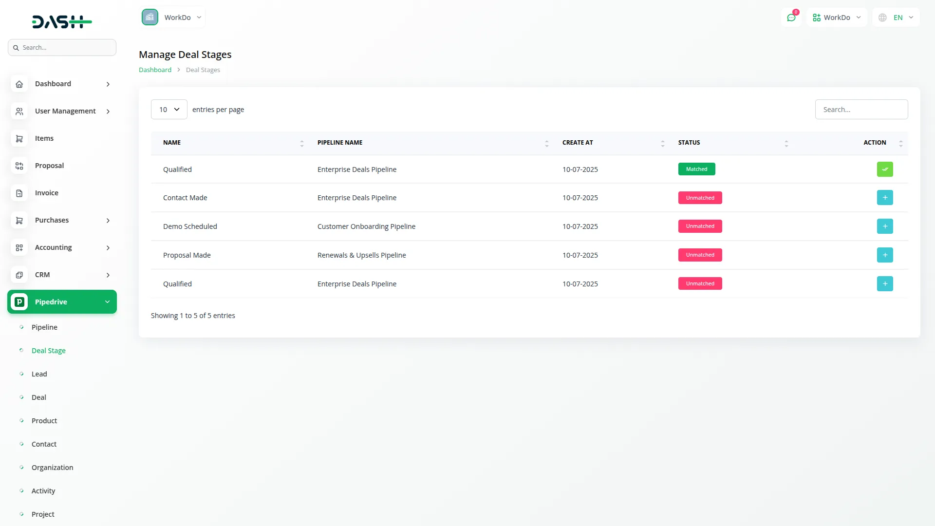The height and width of the screenshot is (526, 935).
Task: Open the Invoice document icon
Action: click(19, 193)
